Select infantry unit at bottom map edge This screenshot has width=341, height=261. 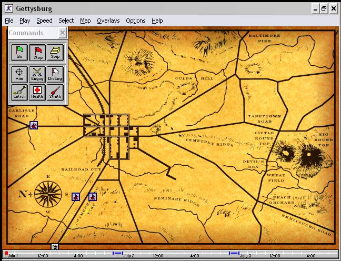point(55,247)
